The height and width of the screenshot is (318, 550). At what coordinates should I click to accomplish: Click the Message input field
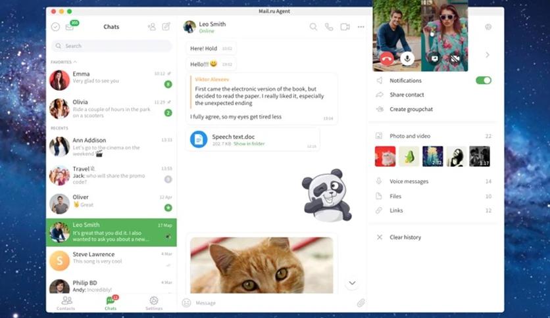pyautogui.click(x=274, y=303)
